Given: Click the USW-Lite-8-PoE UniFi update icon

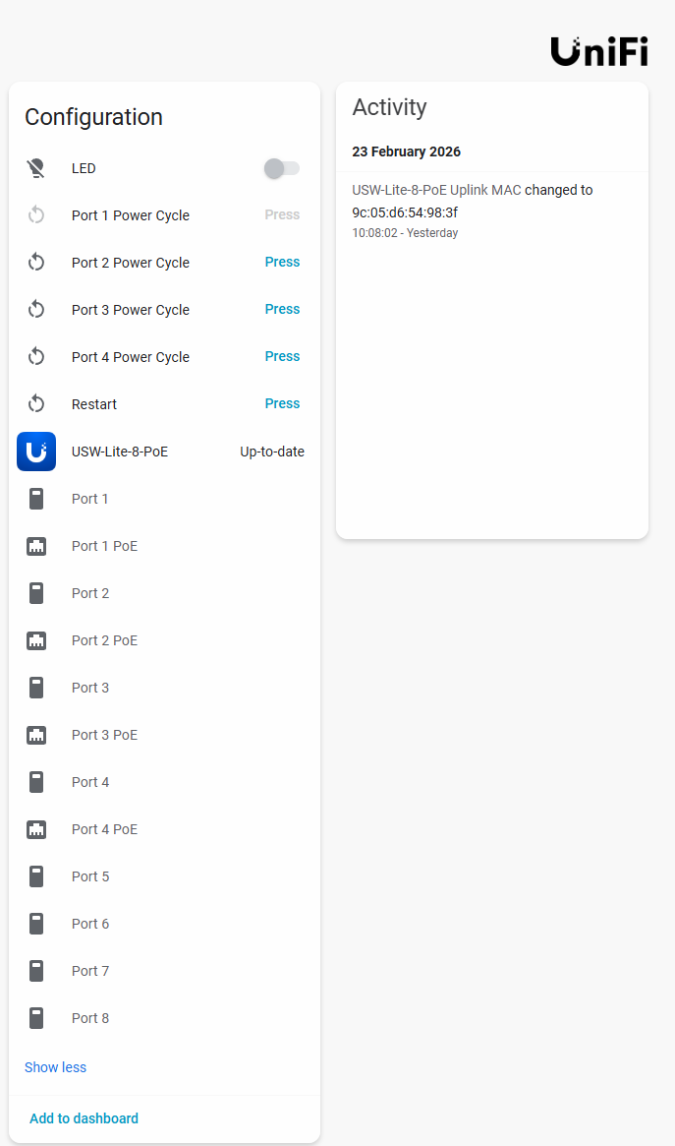Looking at the screenshot, I should pos(36,452).
